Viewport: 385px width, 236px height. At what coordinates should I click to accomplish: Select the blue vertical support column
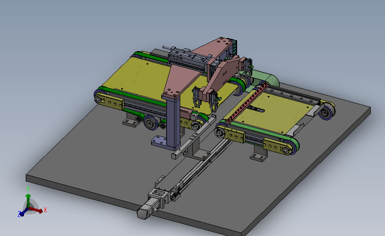173,121
